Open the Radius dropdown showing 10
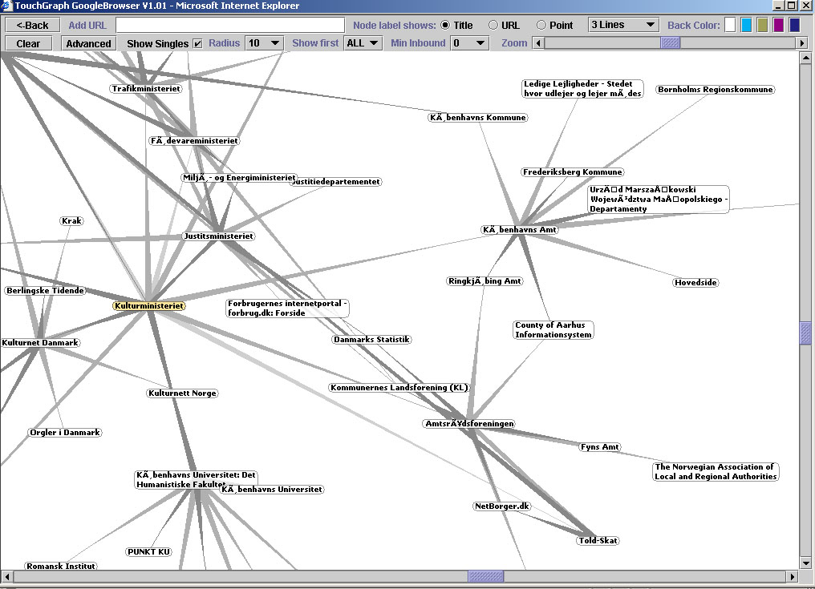This screenshot has width=815, height=589. click(x=265, y=43)
